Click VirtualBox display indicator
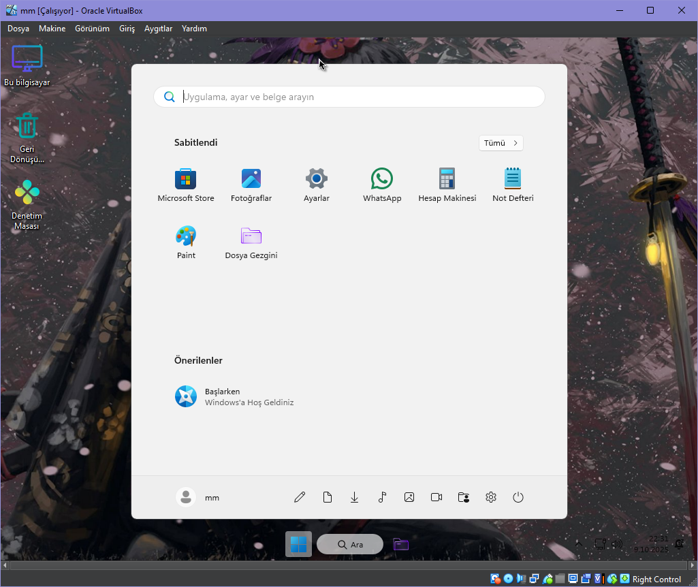Screen dimensions: 698x587 573,579
